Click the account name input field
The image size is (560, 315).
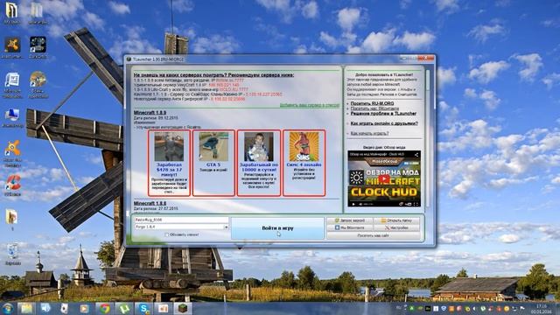coord(181,220)
